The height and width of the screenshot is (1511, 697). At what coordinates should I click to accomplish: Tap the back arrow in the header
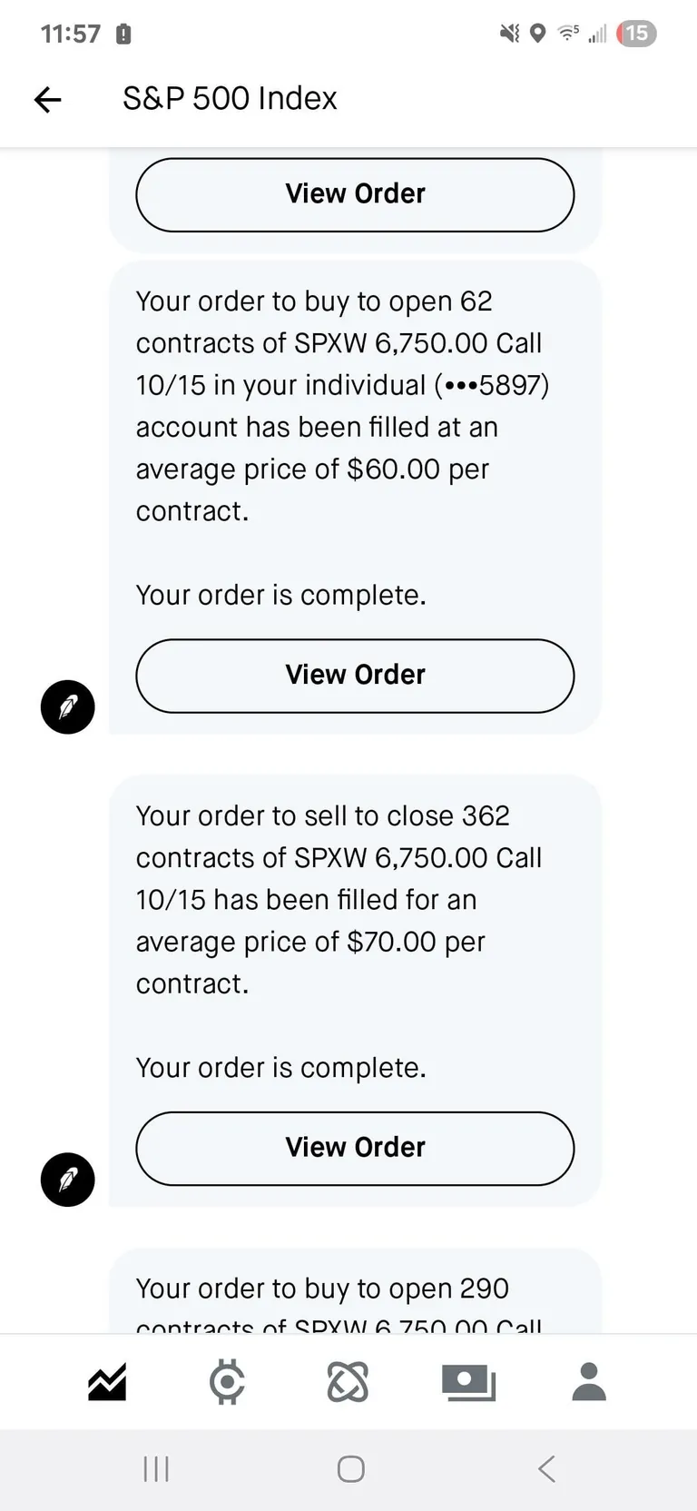pos(48,99)
